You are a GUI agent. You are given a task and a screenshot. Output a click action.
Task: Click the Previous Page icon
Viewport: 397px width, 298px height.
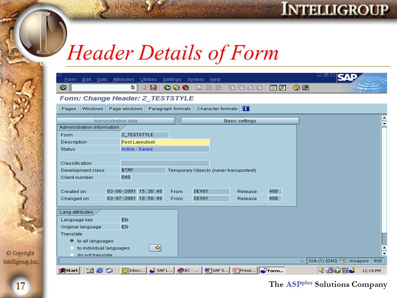click(241, 88)
